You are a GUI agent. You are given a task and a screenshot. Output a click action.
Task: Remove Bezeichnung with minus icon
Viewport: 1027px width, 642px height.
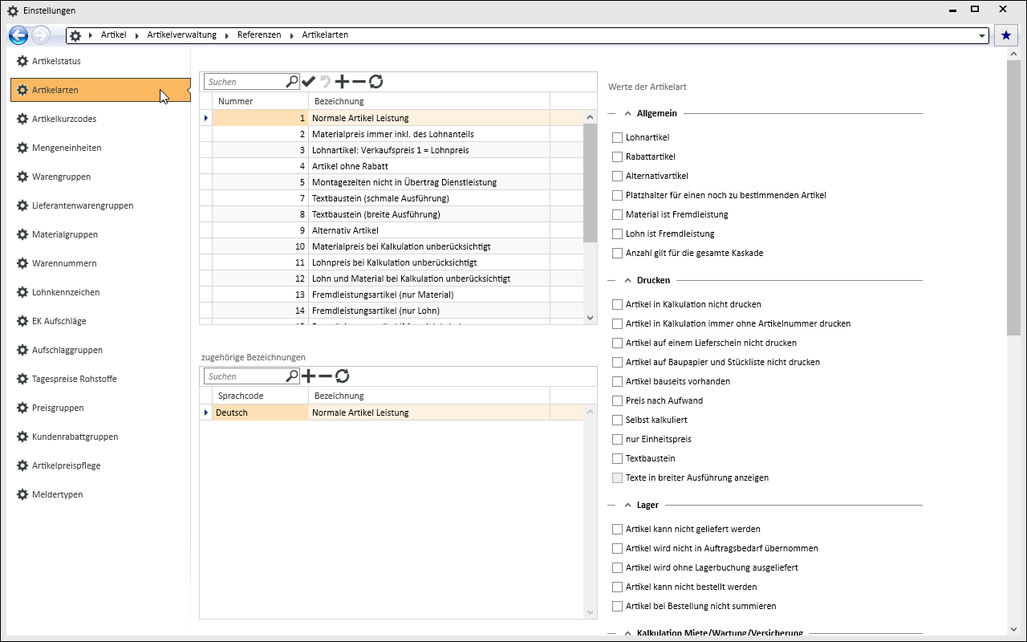[x=325, y=376]
